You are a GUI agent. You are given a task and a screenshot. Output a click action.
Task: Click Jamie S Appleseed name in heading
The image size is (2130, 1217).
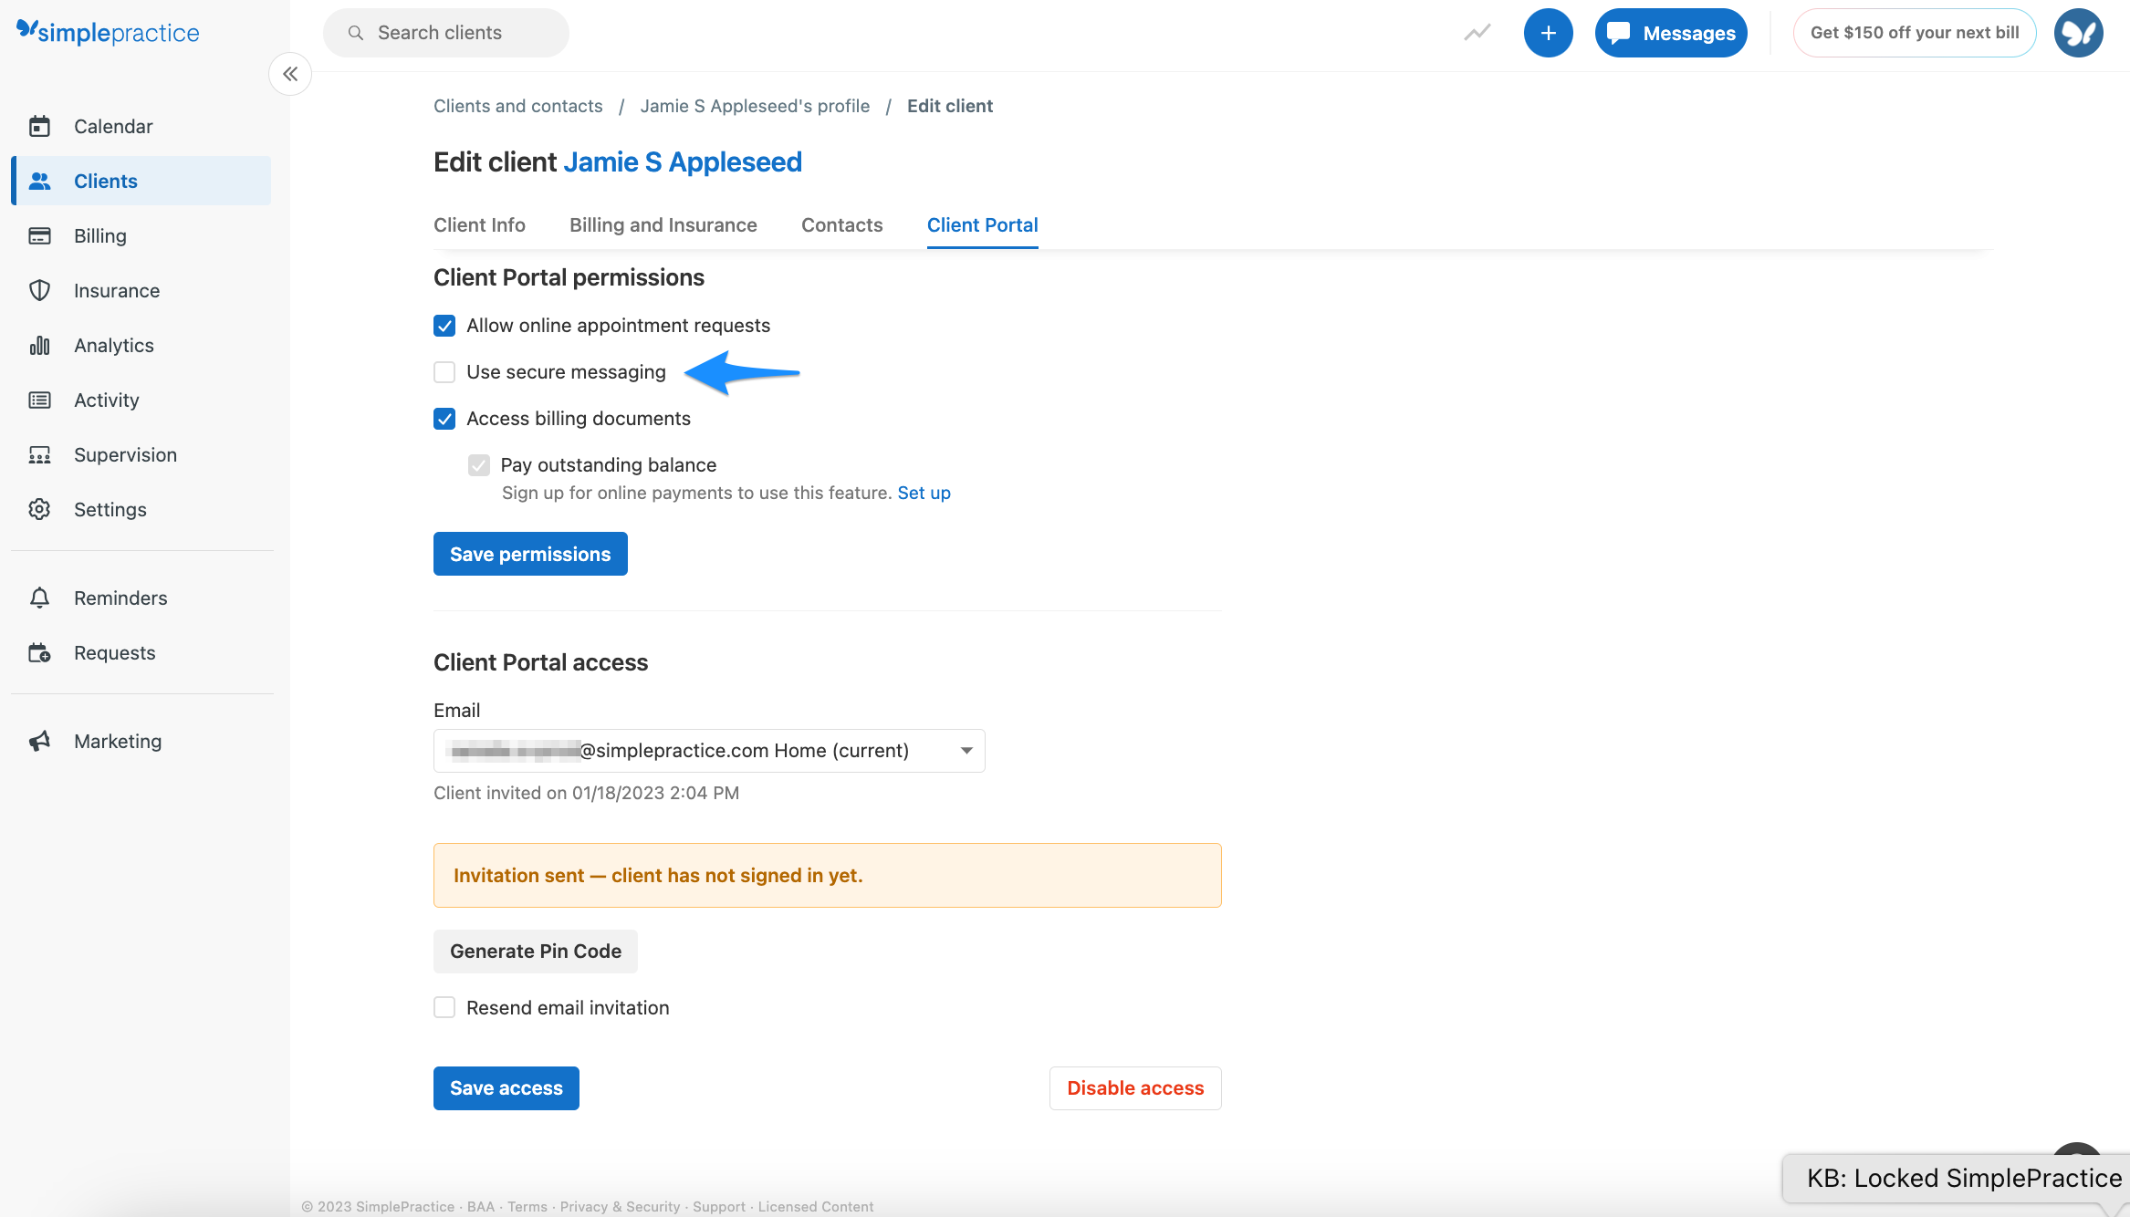(x=683, y=162)
